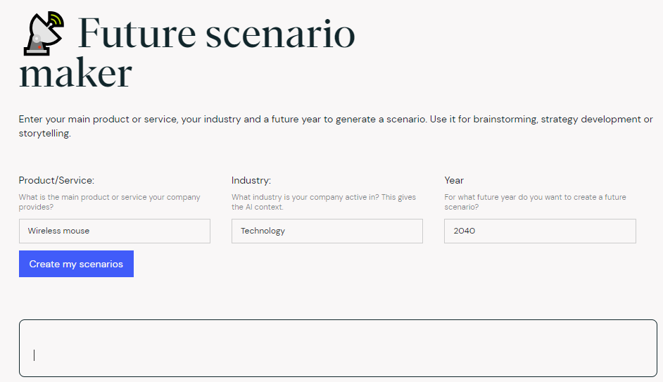
Task: Click the "Industry:" field label
Action: point(251,180)
